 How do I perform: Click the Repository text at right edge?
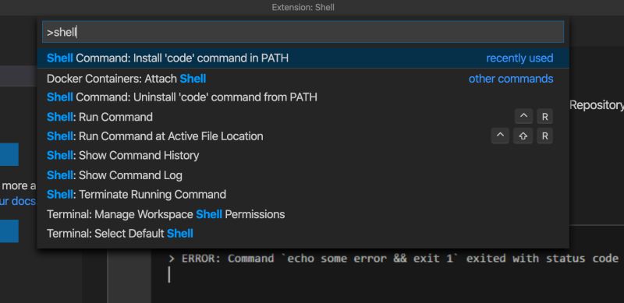[597, 105]
